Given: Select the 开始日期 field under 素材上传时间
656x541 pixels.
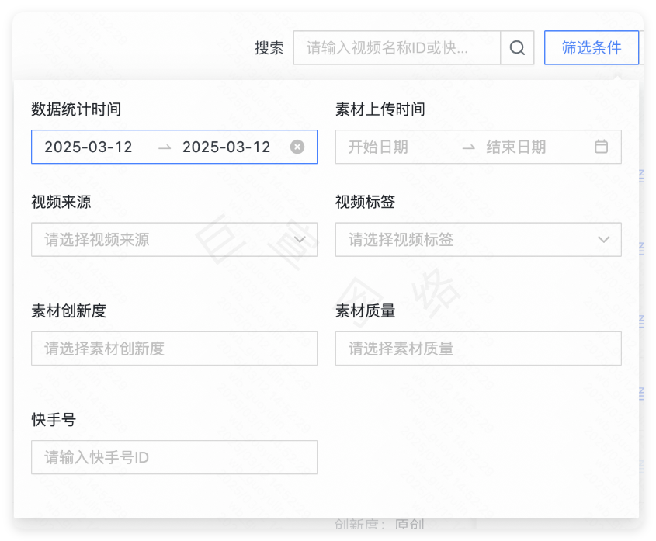Looking at the screenshot, I should [396, 147].
